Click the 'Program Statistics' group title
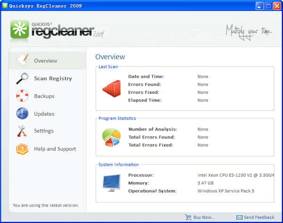Image resolution: width=283 pixels, height=223 pixels. click(x=117, y=119)
